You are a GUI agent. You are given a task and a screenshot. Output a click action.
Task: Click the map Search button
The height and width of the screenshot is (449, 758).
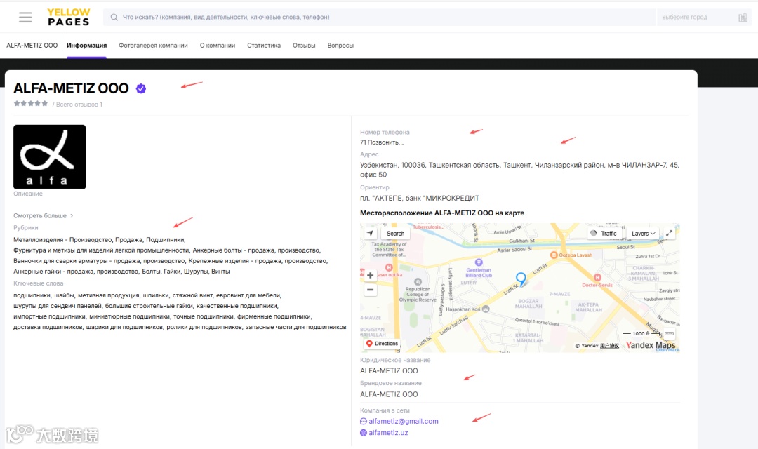(x=395, y=234)
